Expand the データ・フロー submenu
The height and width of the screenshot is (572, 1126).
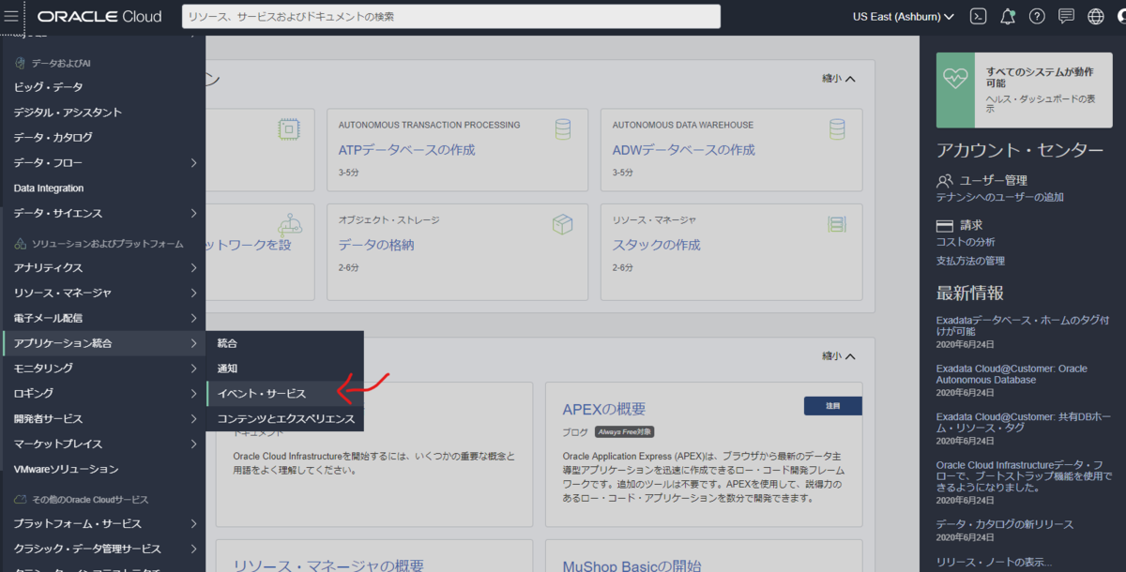[193, 163]
